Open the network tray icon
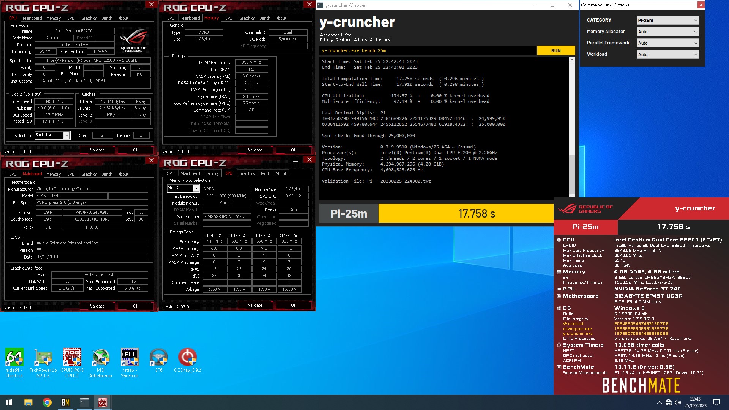The width and height of the screenshot is (729, 410). click(669, 402)
